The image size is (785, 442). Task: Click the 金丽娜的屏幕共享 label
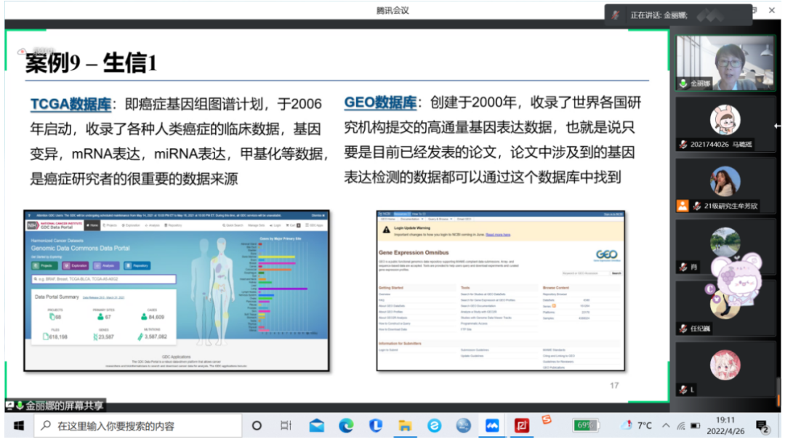click(x=55, y=406)
